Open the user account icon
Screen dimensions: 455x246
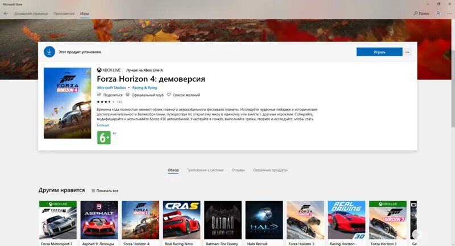tap(438, 14)
